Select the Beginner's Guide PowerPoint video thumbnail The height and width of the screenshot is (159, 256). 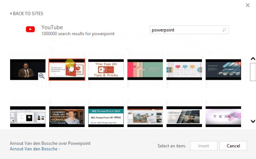click(x=67, y=70)
